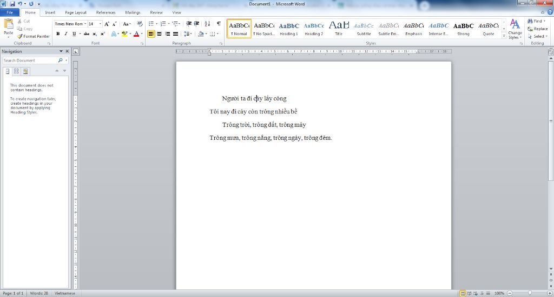Apply the Heading 1 style
The width and height of the screenshot is (554, 297).
pos(289,29)
